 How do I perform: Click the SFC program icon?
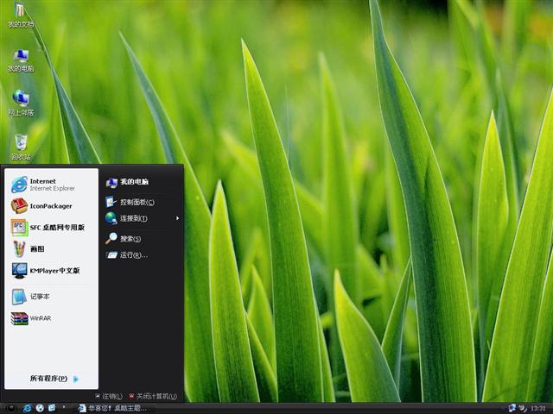click(x=19, y=228)
